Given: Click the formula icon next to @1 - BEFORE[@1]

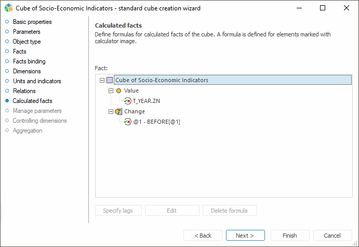Looking at the screenshot, I should 127,122.
